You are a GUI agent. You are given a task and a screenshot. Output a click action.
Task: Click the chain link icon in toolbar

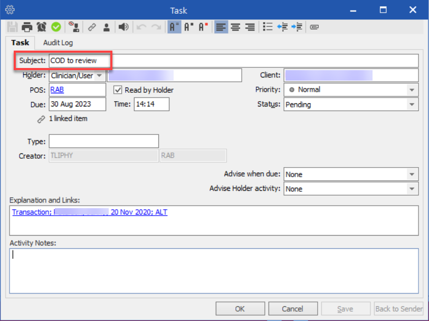[92, 27]
